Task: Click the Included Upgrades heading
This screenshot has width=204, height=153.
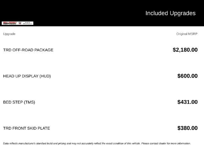Action: click(171, 13)
